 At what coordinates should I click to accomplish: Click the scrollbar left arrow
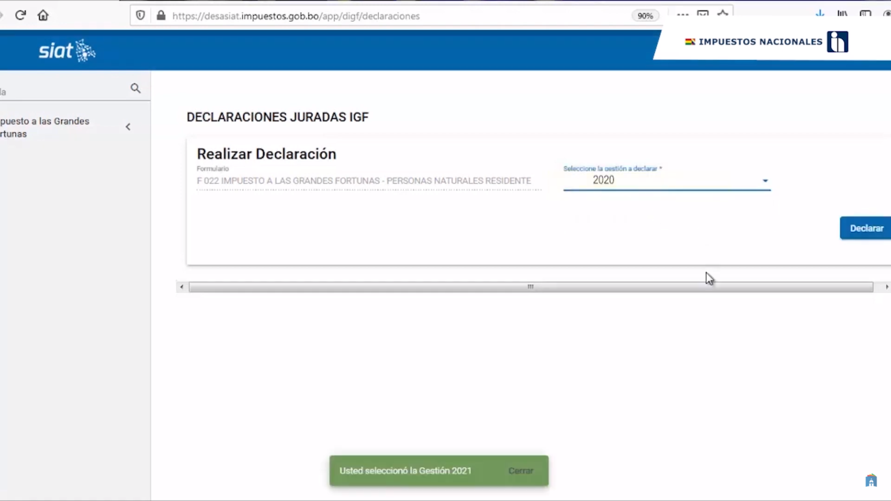[181, 287]
